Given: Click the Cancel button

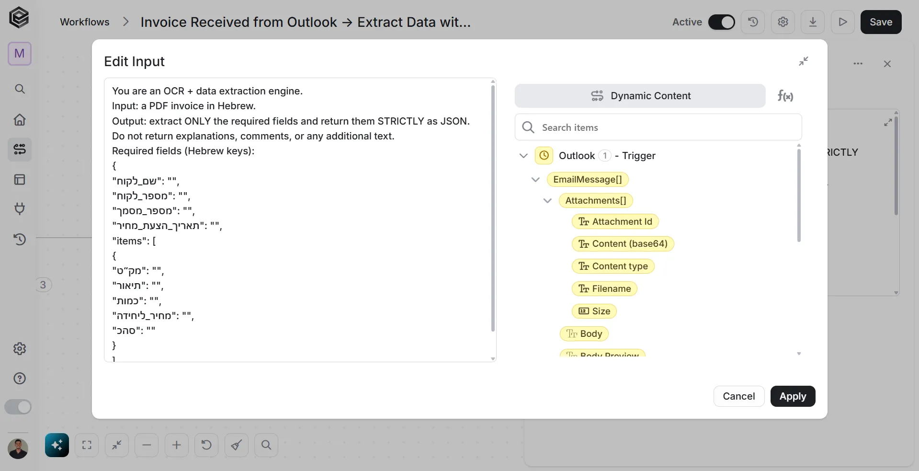Looking at the screenshot, I should [739, 396].
